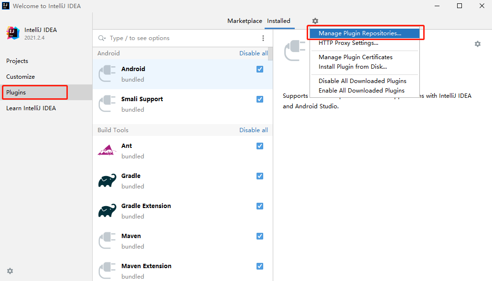Open the Customize section
Image resolution: width=492 pixels, height=281 pixels.
coord(46,77)
